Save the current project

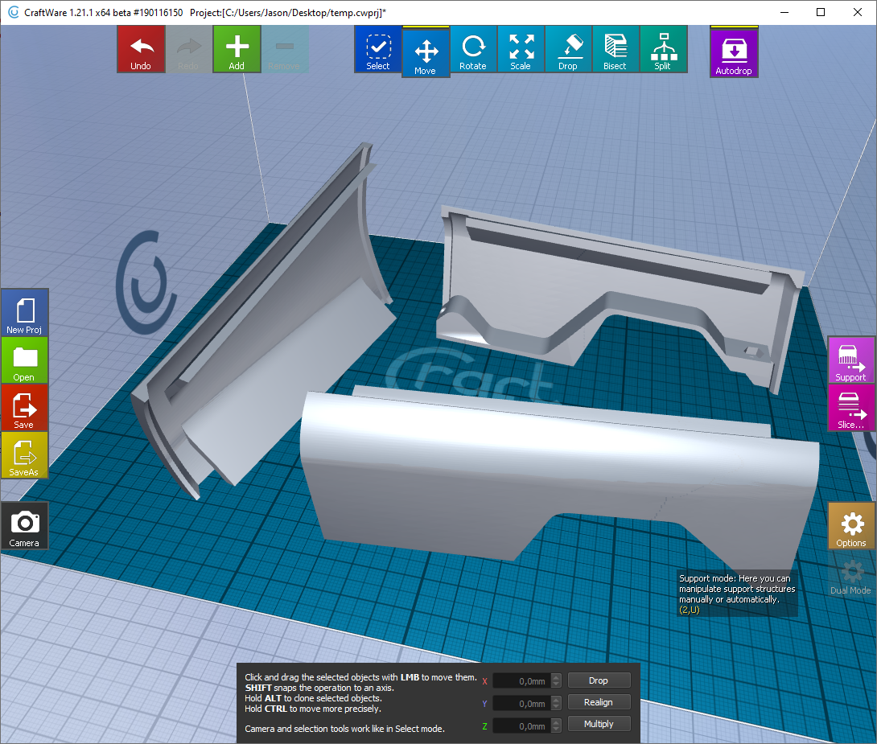[x=25, y=408]
